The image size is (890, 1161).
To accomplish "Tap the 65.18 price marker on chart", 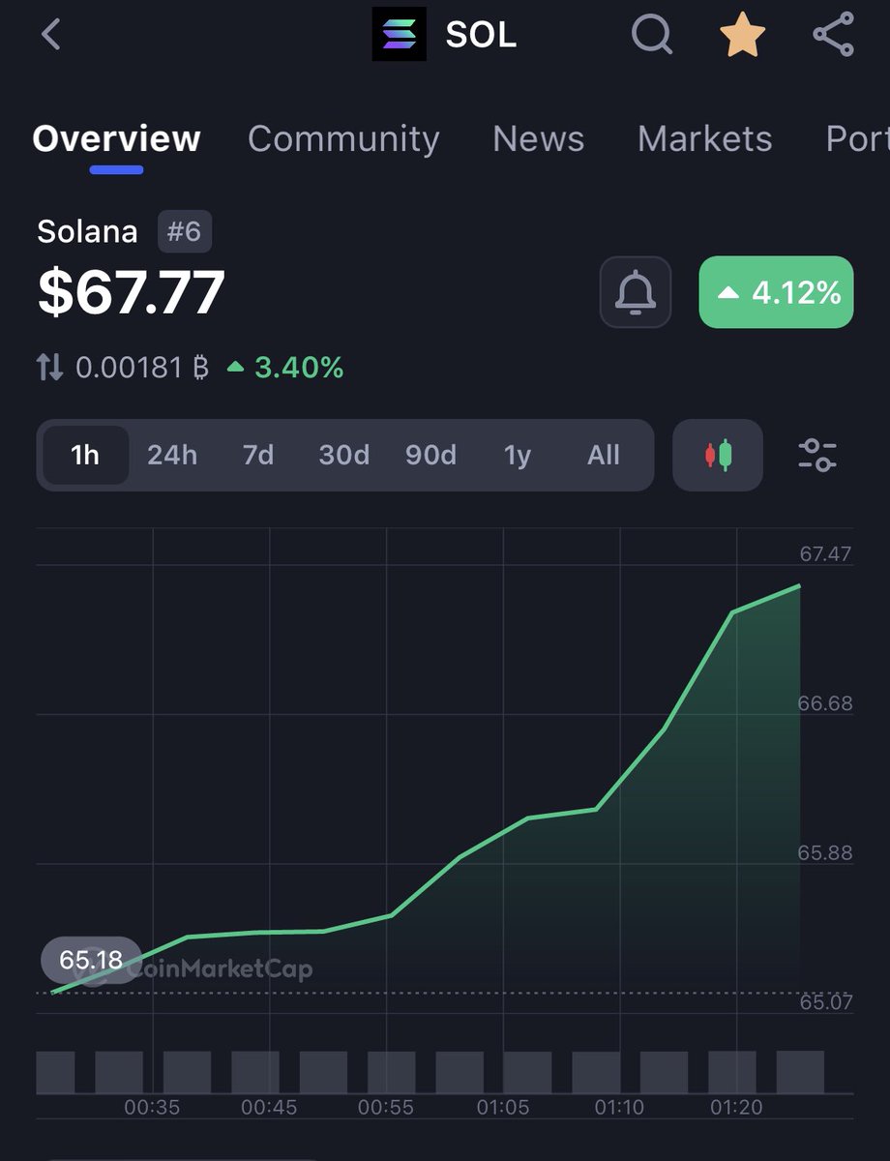I will [x=91, y=961].
